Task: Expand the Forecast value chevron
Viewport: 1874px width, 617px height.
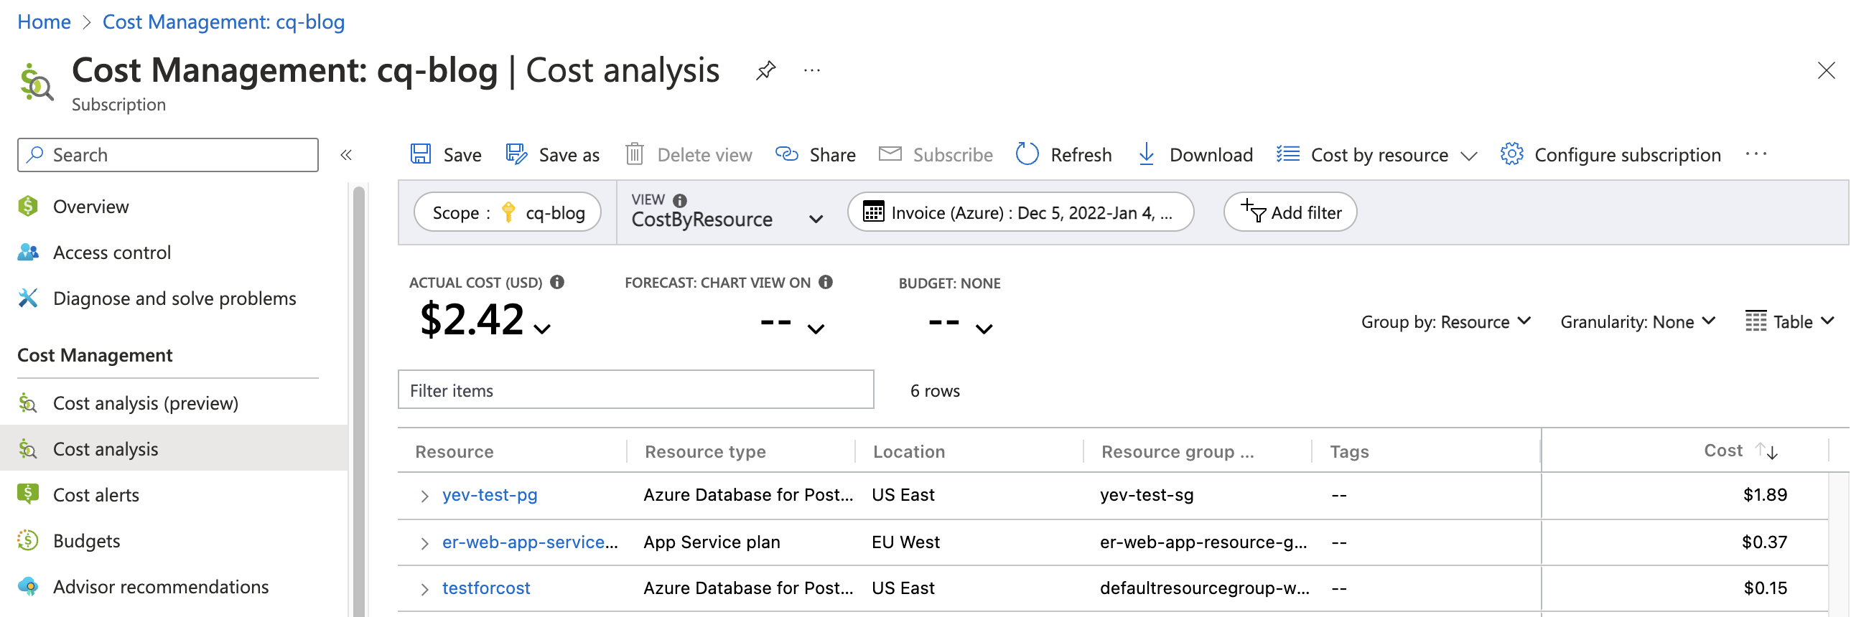Action: click(816, 329)
